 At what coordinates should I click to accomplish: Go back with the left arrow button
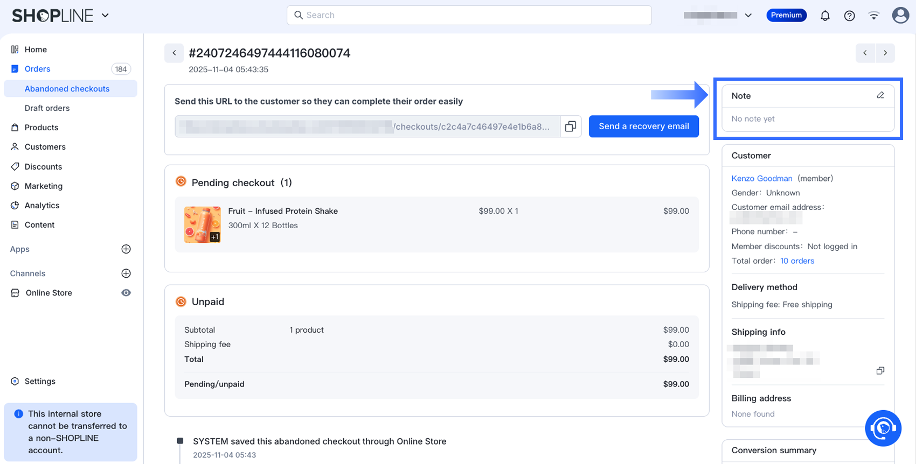174,53
